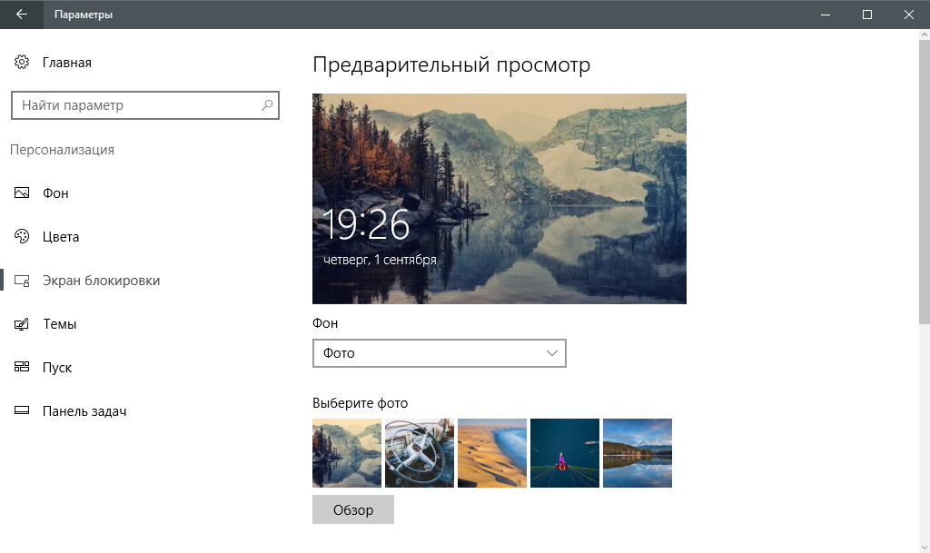The width and height of the screenshot is (930, 553).
Task: Click the Главная gear icon
Action: [x=22, y=62]
